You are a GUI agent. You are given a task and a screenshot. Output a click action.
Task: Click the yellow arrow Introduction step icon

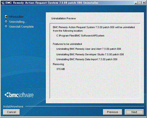(x=6, y=16)
